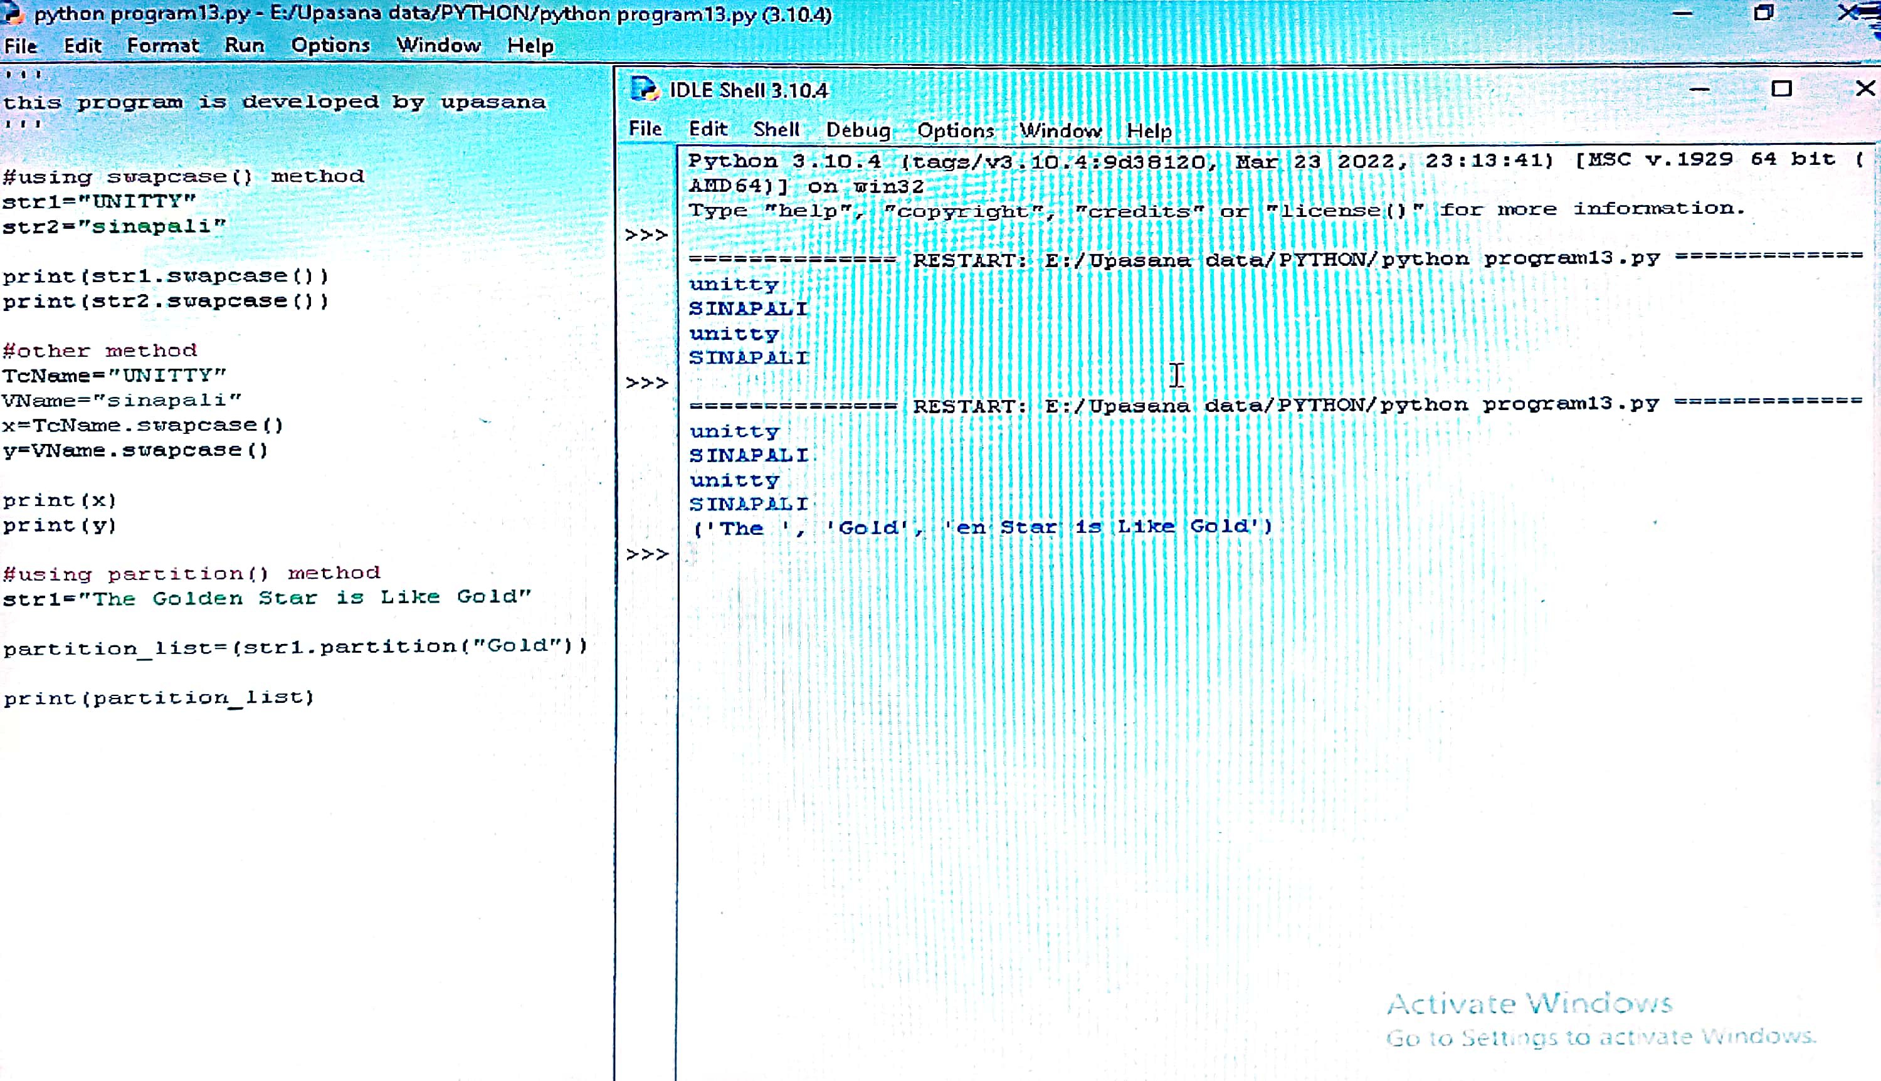The width and height of the screenshot is (1881, 1081).
Task: Click the partition tuple output line
Action: (981, 527)
